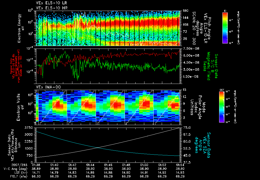Click the ELS electron energy spectrogram panel

click(108, 28)
